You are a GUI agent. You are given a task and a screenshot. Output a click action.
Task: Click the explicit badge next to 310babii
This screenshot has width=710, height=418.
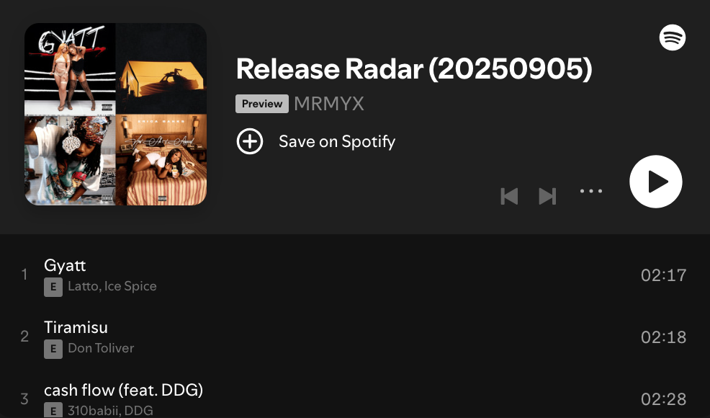pos(53,410)
